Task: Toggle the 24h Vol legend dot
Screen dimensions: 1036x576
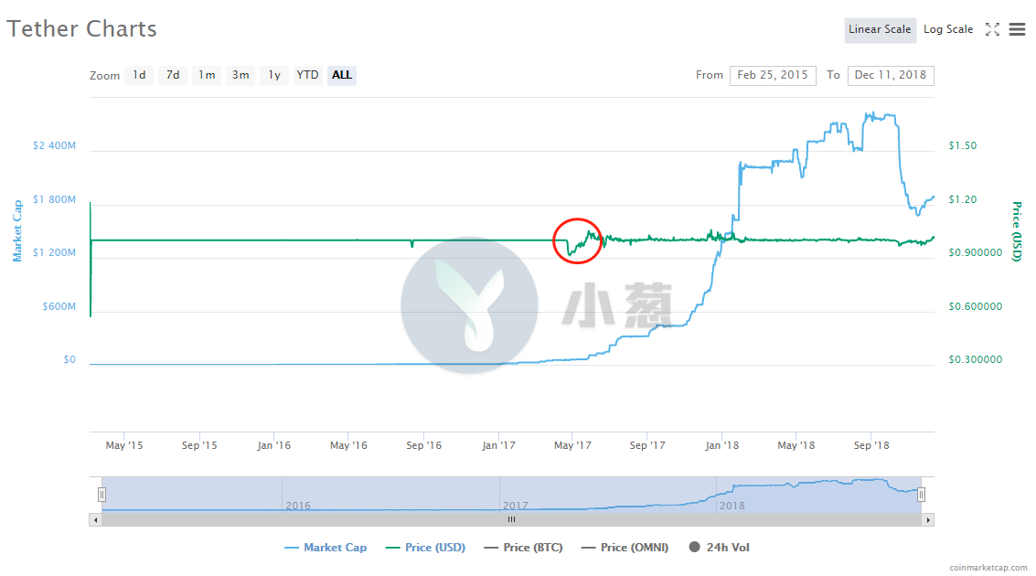Action: (x=694, y=547)
